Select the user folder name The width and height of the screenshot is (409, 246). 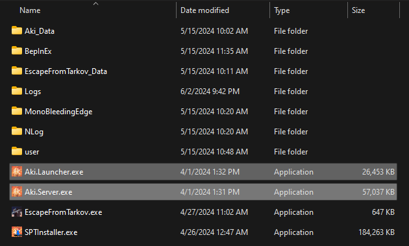pyautogui.click(x=32, y=152)
